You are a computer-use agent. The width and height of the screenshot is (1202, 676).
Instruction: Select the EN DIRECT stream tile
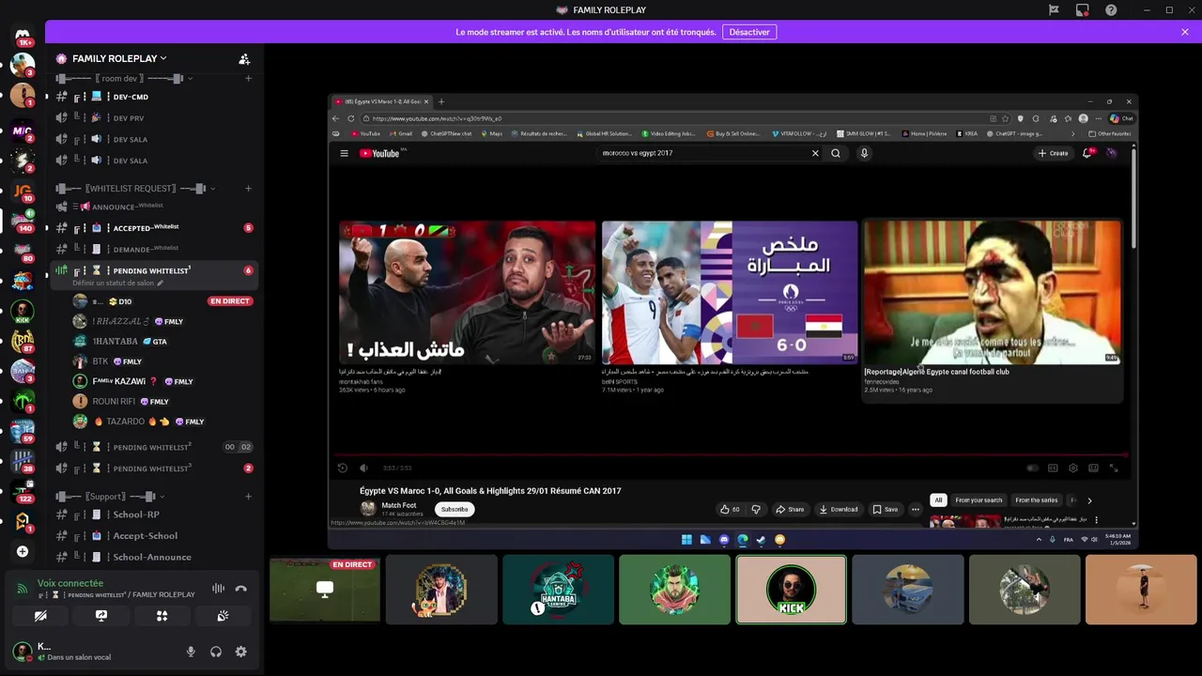325,590
